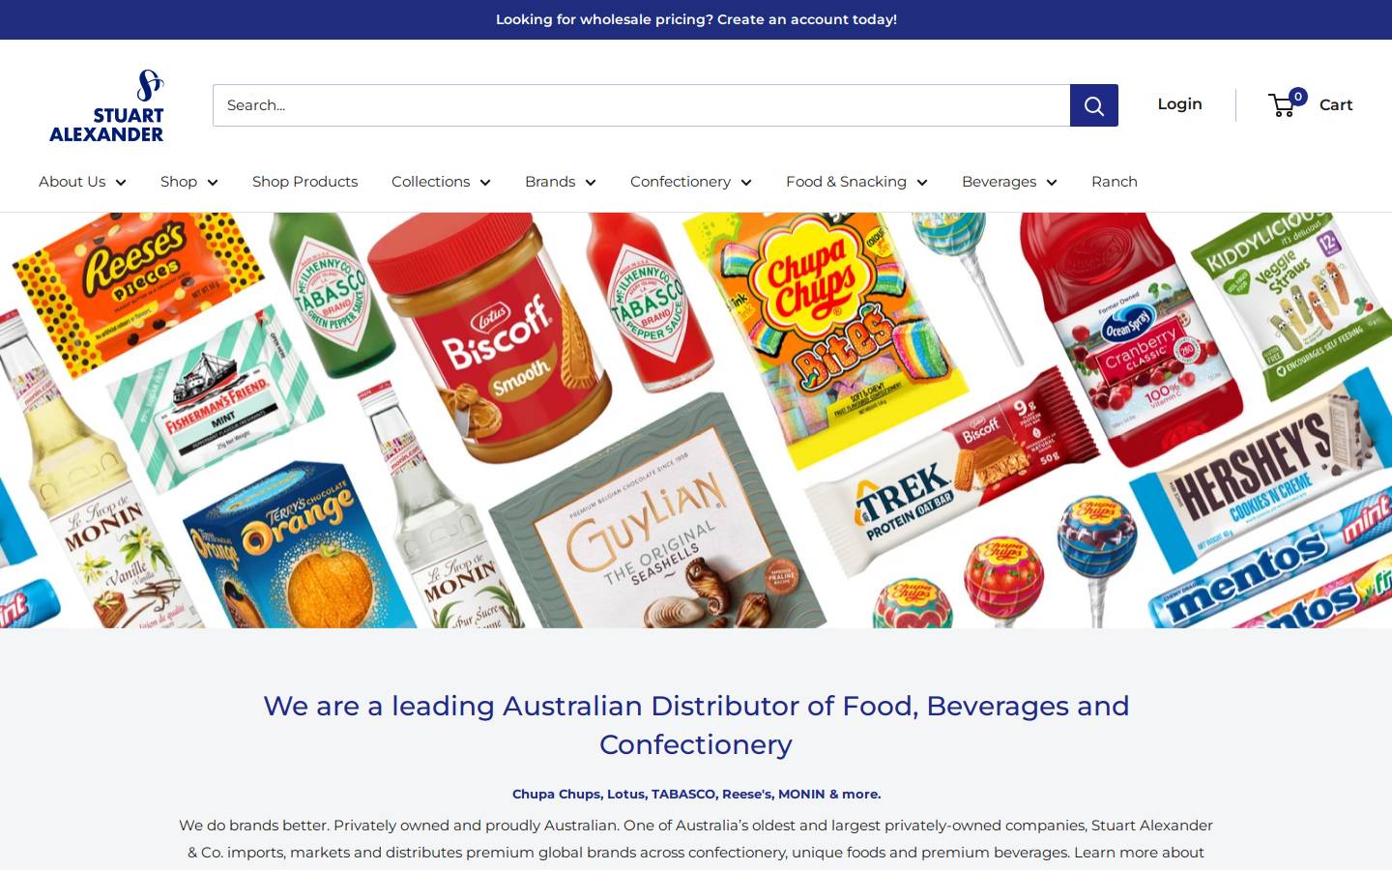This screenshot has height=870, width=1392.
Task: Open the Login link
Action: pos(1179,104)
